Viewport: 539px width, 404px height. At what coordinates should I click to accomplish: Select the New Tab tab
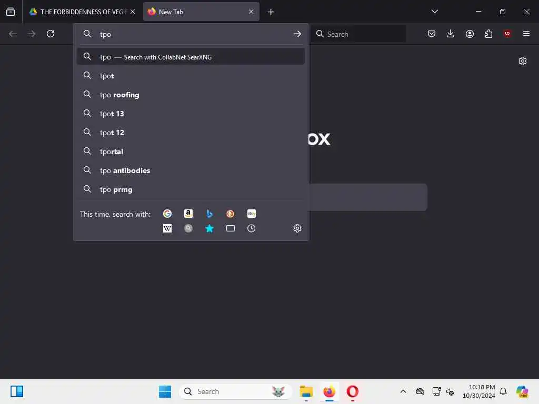click(x=201, y=12)
